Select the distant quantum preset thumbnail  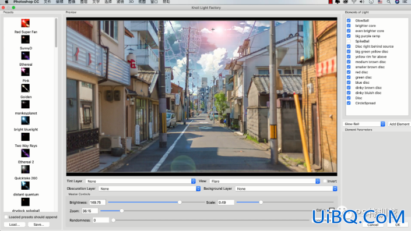pos(26,186)
